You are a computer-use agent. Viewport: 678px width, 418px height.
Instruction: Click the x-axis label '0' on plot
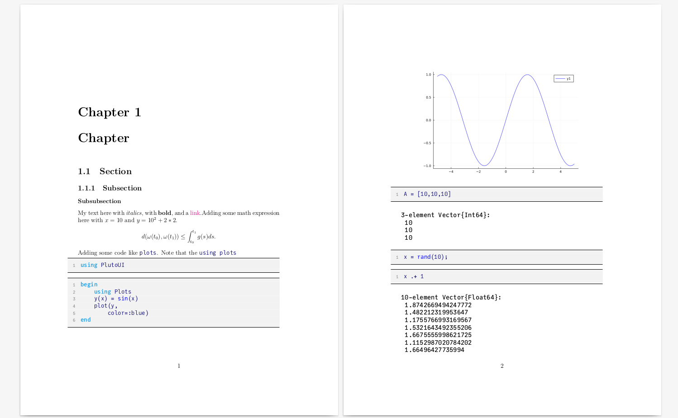[x=506, y=172]
